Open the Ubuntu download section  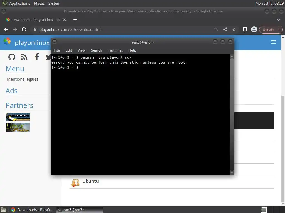point(90,181)
